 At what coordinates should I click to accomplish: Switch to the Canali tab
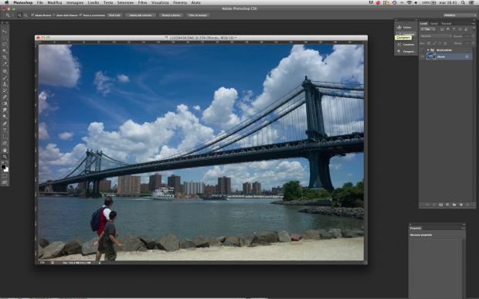click(433, 23)
